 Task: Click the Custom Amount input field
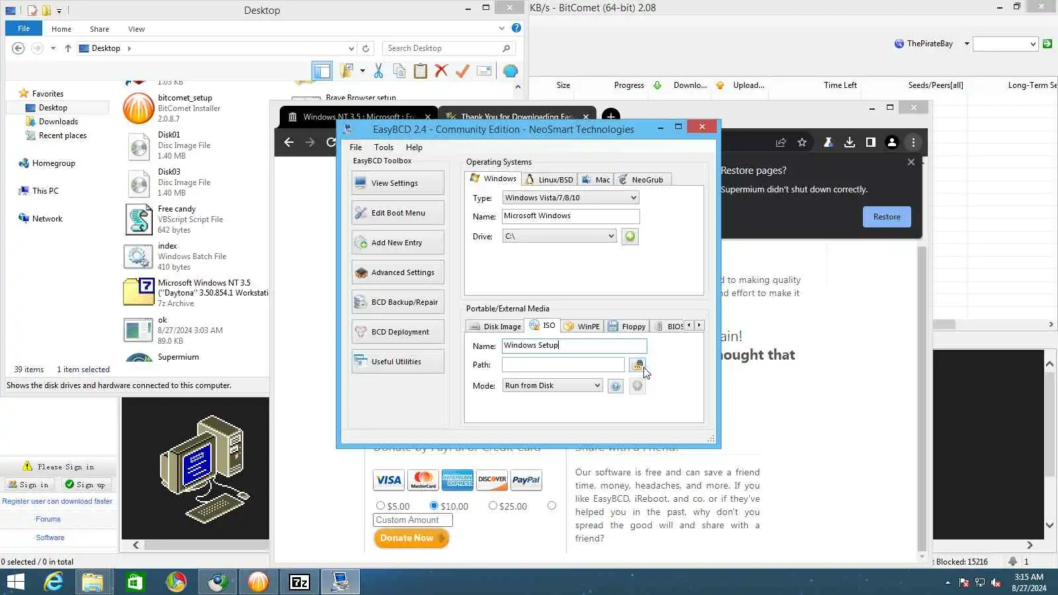(413, 520)
